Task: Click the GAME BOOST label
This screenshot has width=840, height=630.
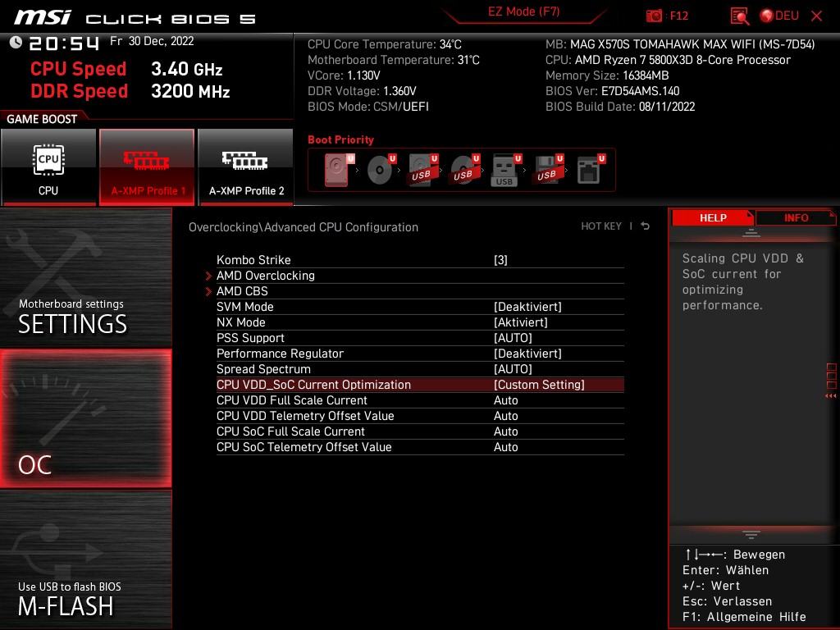Action: coord(42,119)
